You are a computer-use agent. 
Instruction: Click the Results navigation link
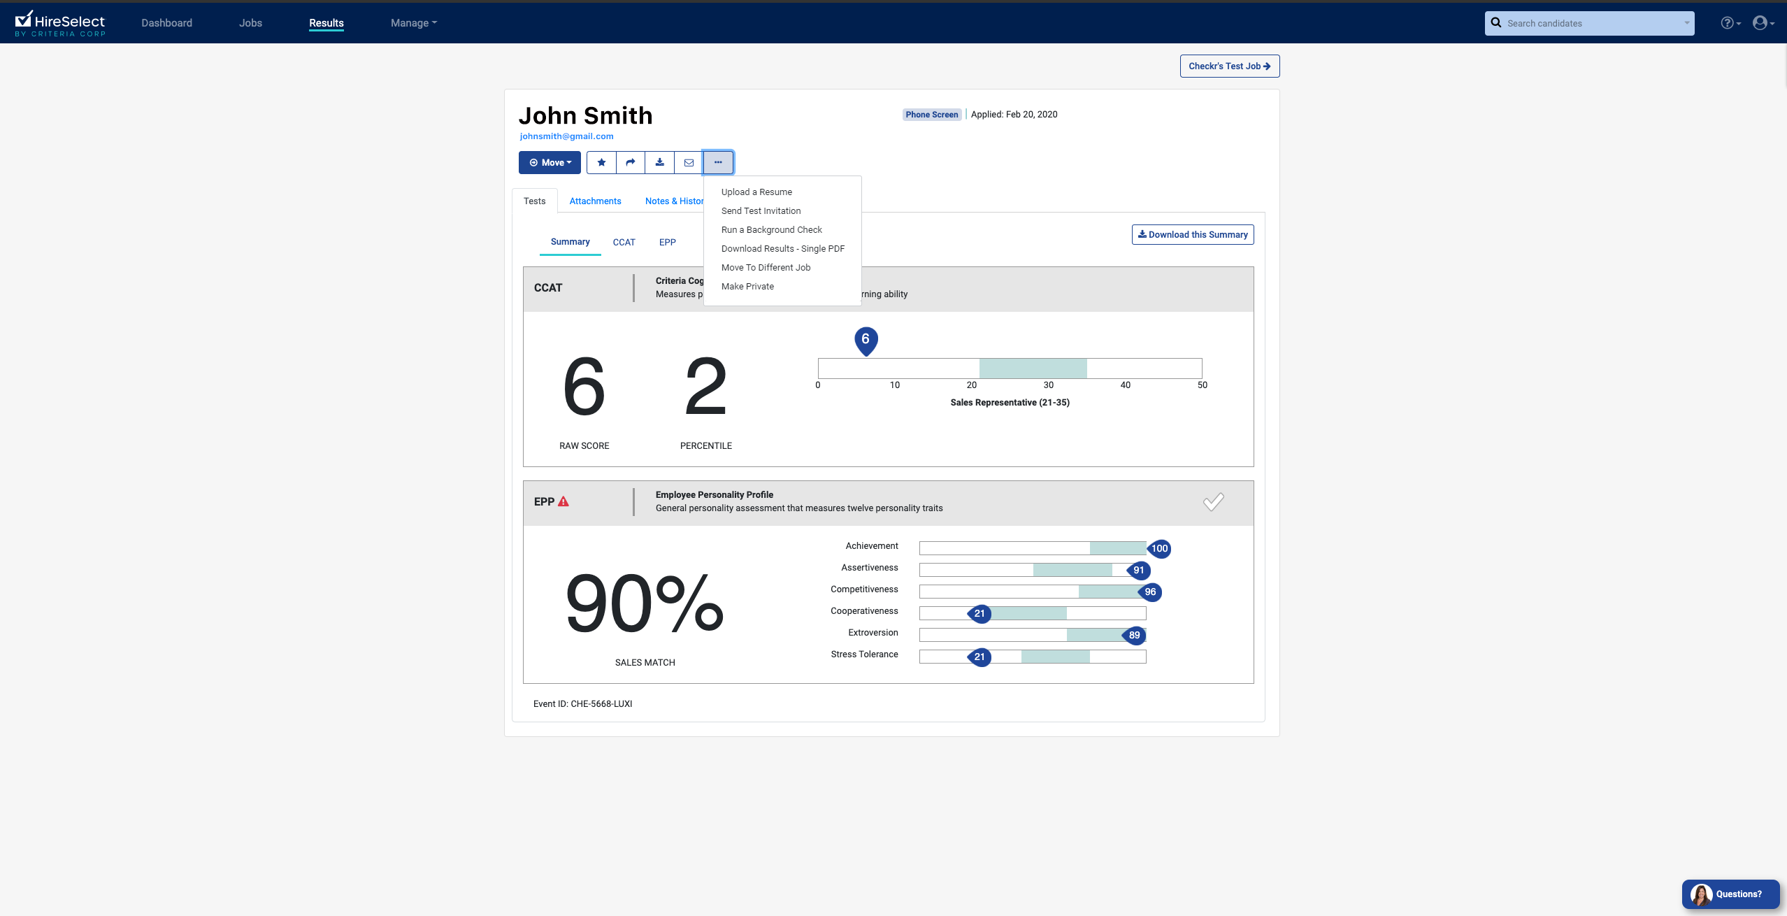(x=326, y=23)
